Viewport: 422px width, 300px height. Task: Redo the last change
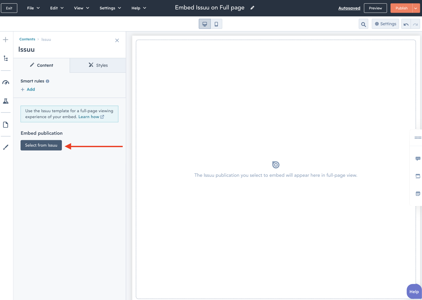[415, 24]
